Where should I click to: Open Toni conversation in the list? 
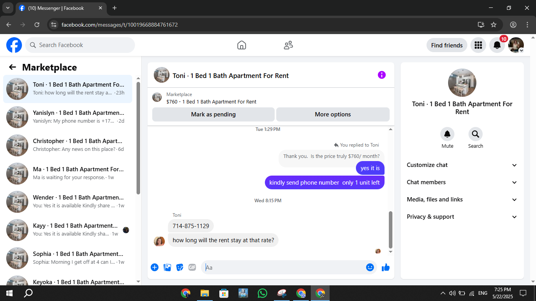click(67, 89)
